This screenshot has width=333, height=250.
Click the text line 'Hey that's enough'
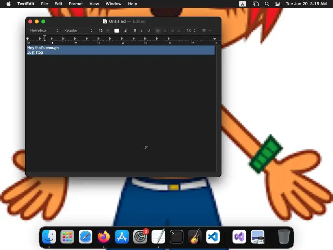coord(43,48)
